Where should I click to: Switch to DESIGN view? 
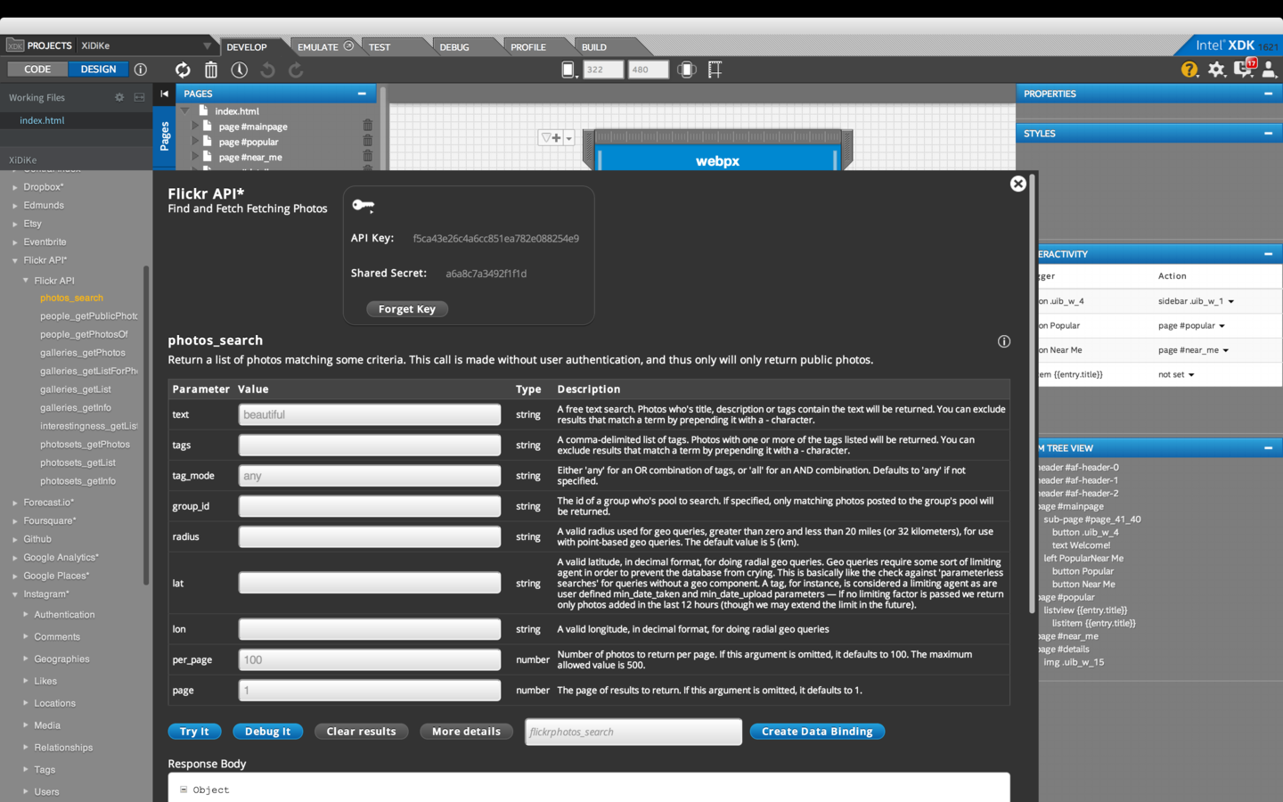click(x=98, y=70)
